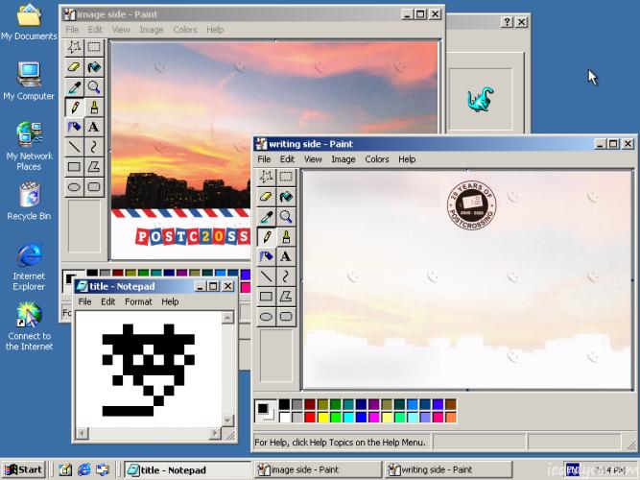Screen dimensions: 640x480
Task: Open Format menu in title Notepad
Action: 138,301
